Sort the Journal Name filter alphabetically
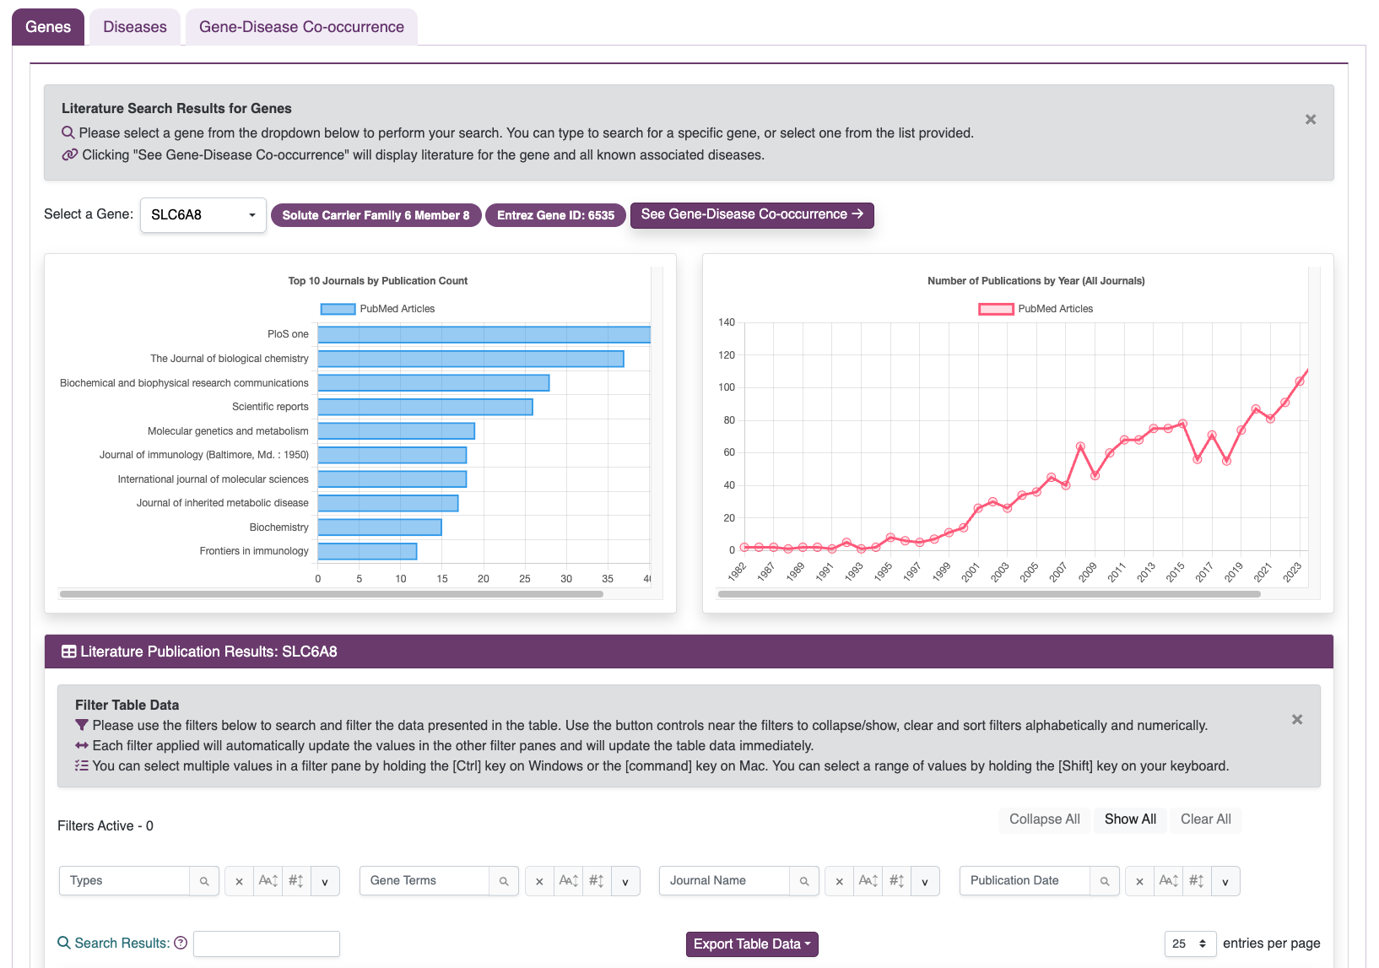 click(x=868, y=880)
